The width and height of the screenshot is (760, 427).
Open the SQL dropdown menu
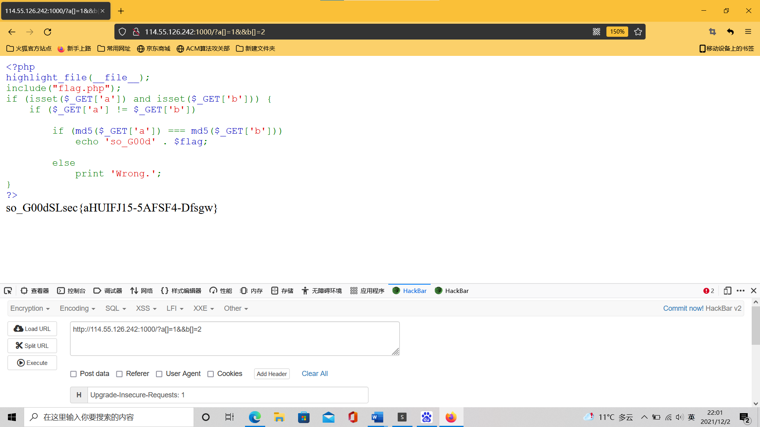pos(115,308)
